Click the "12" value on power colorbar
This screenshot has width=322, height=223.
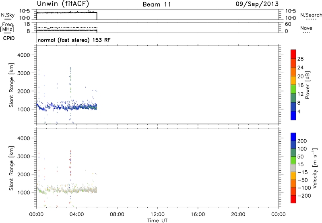(300, 94)
